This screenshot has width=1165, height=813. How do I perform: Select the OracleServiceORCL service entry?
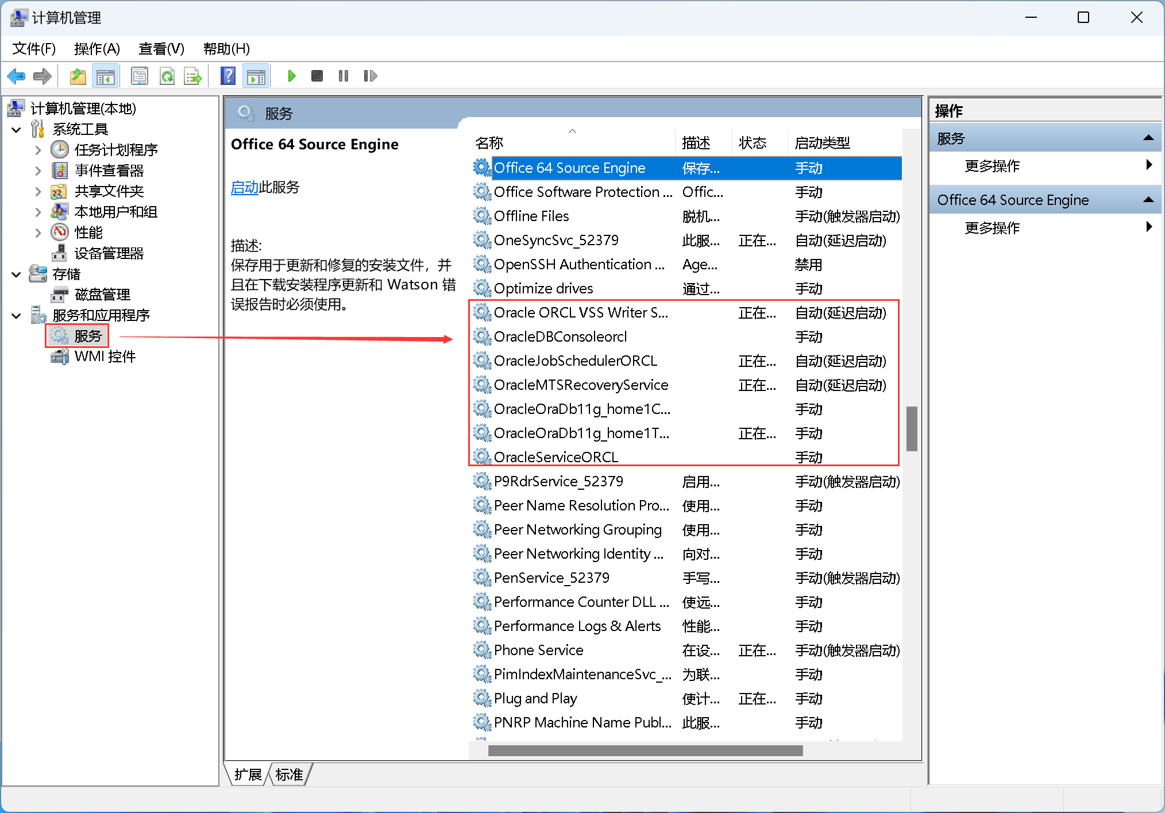556,456
